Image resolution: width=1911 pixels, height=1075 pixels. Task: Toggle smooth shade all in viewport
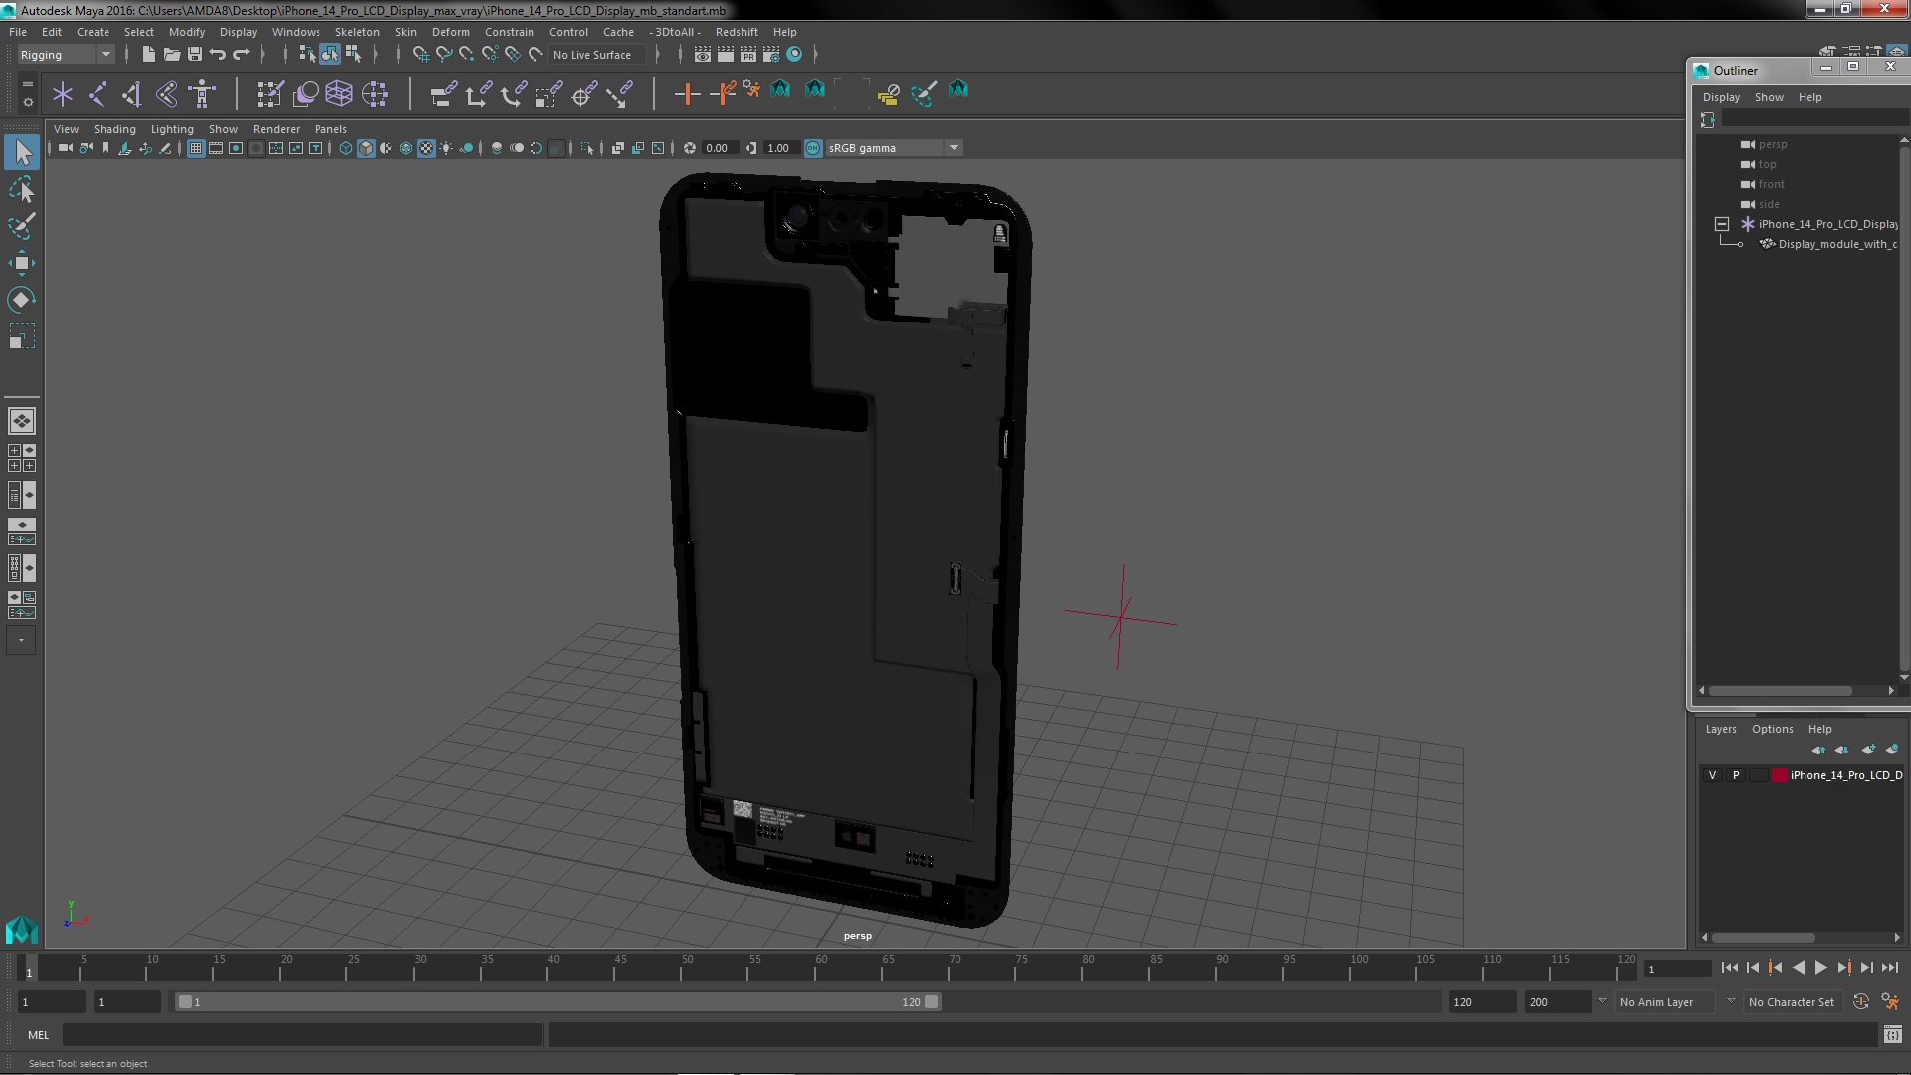click(x=366, y=148)
